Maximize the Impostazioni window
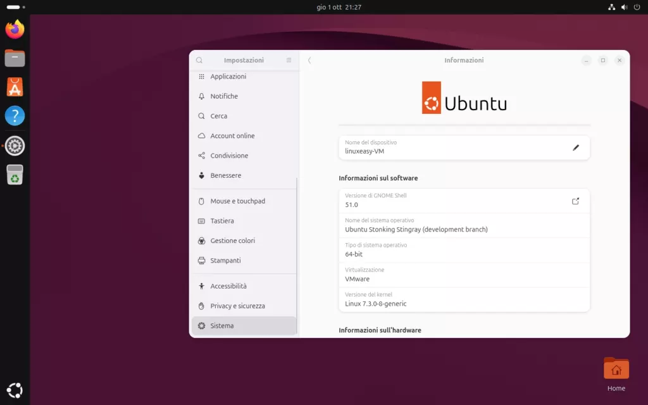648x405 pixels. (x=603, y=60)
